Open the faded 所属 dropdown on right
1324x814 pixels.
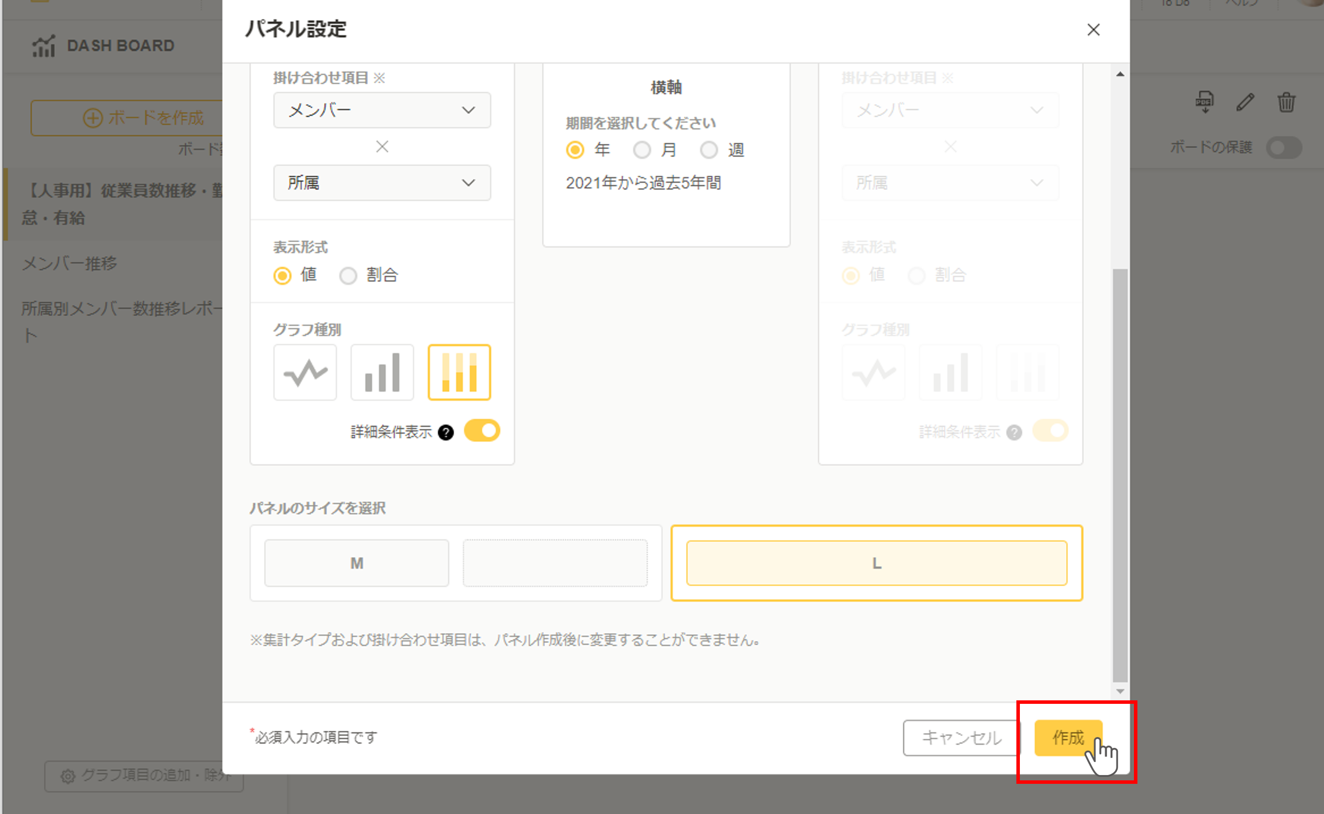950,182
